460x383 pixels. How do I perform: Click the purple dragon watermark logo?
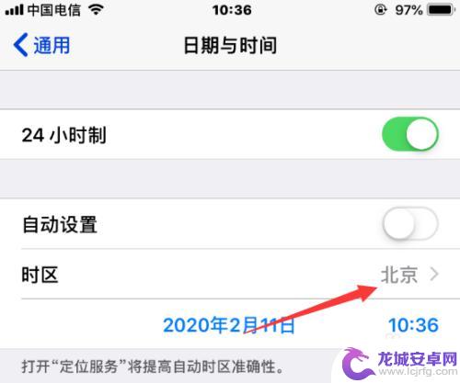pyautogui.click(x=357, y=364)
